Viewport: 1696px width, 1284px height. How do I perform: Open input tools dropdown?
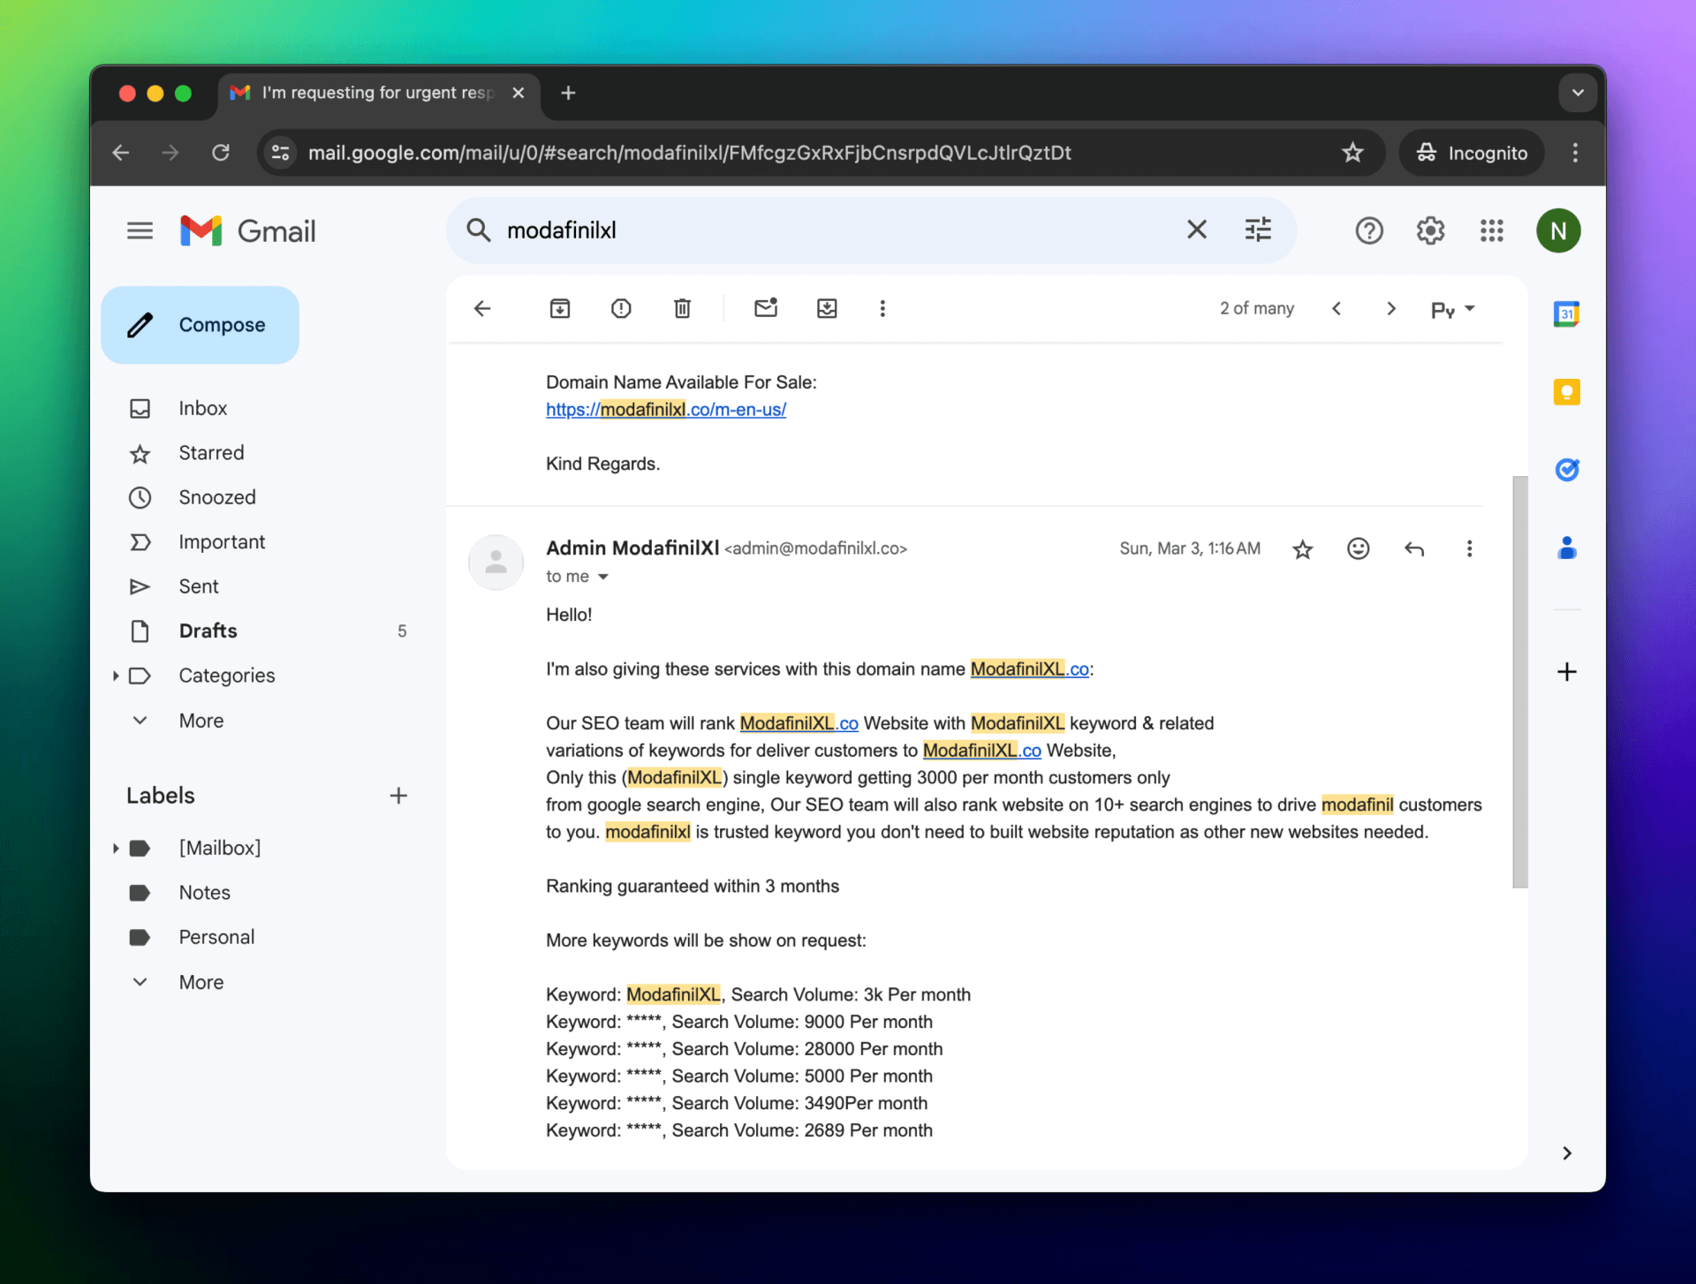1453,309
